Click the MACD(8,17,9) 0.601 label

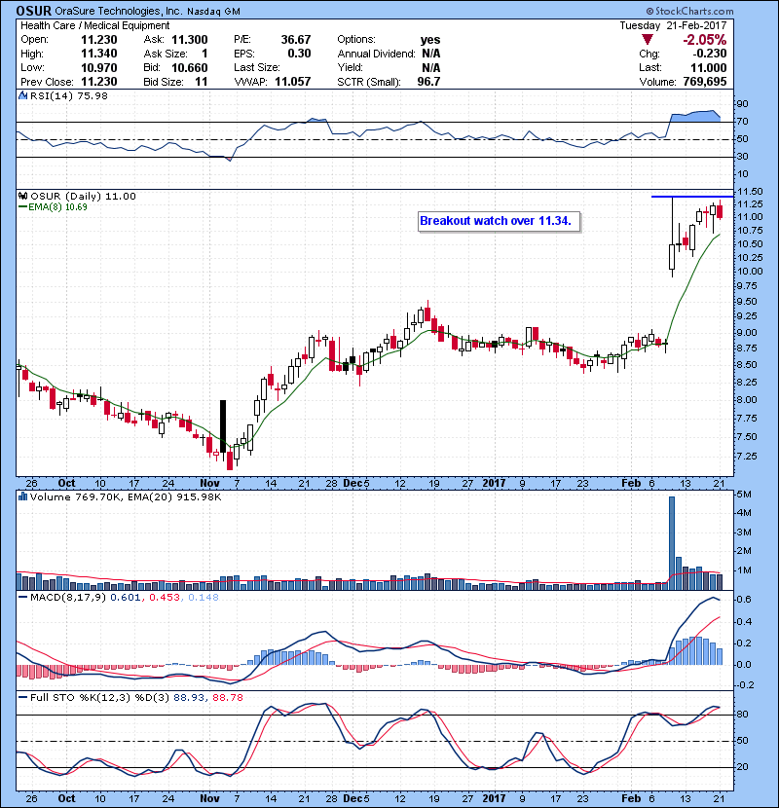coord(86,598)
